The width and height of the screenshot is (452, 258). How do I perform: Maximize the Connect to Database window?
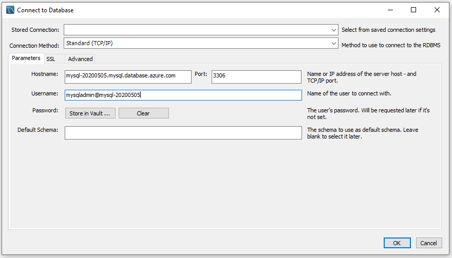[x=413, y=10]
